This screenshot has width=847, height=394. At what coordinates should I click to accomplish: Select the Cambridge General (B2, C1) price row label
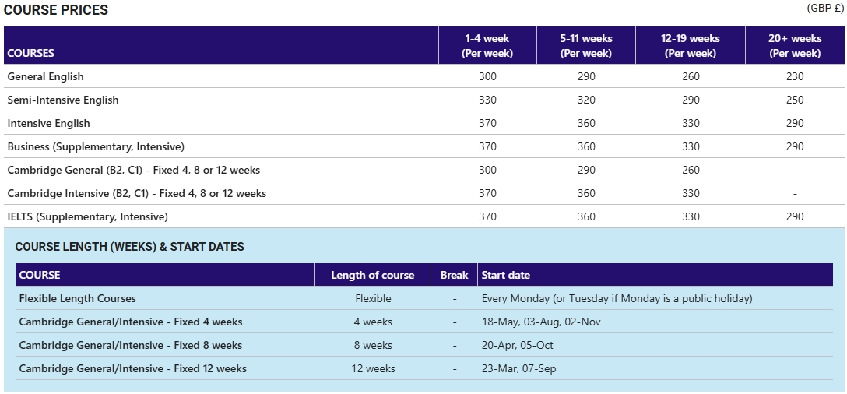pyautogui.click(x=133, y=171)
